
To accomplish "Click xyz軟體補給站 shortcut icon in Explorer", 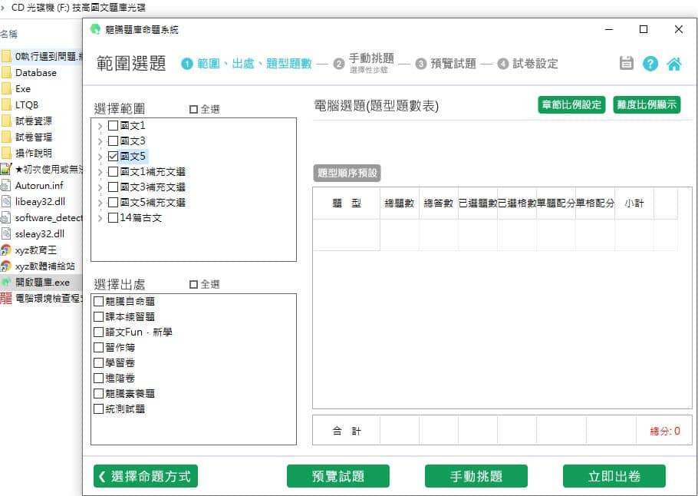I will 6,266.
